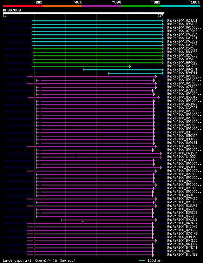The image size is (203, 263).
Task: Choose the UniRef100_C3Y2C6 hit label
Action: tap(182, 108)
